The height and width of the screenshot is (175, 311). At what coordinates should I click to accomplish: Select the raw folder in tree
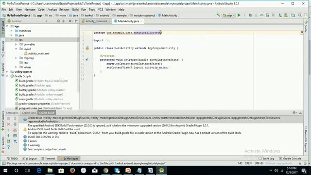[x=24, y=63]
